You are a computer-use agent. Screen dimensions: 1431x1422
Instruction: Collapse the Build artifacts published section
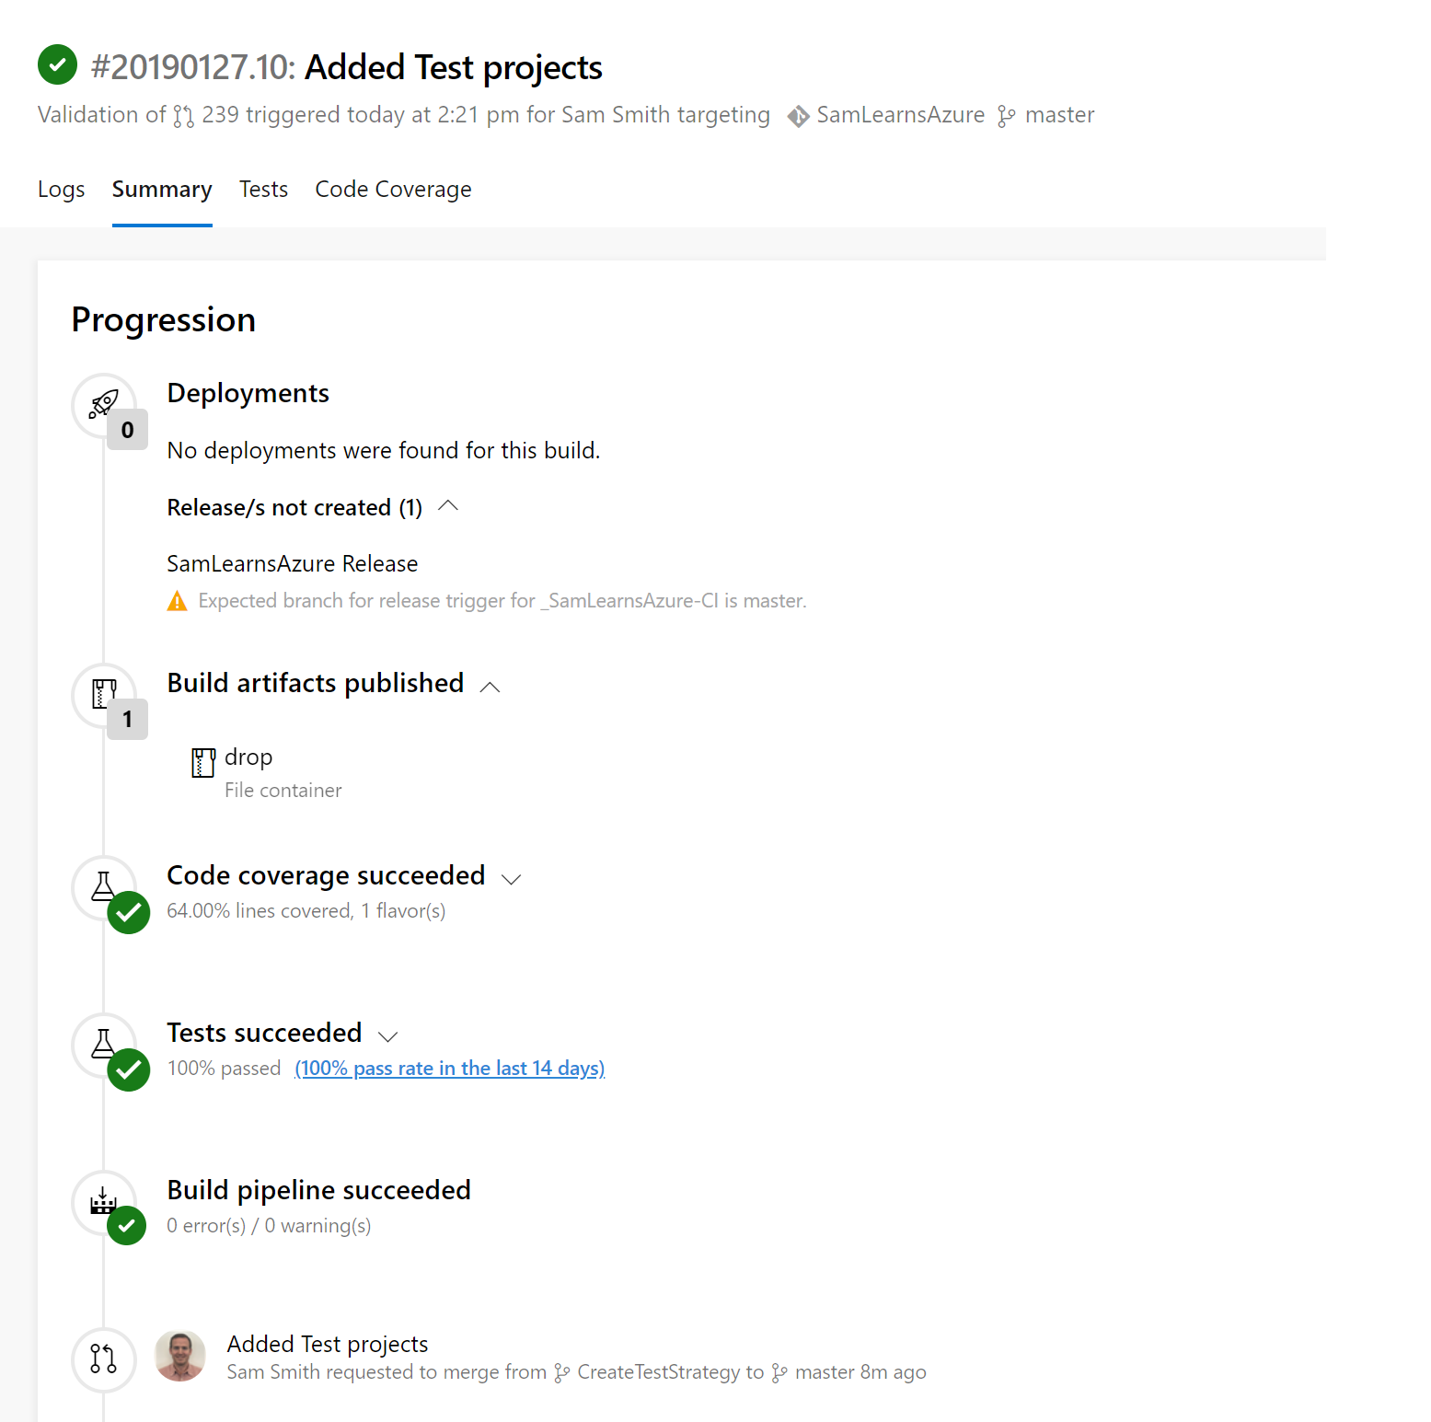pos(490,687)
